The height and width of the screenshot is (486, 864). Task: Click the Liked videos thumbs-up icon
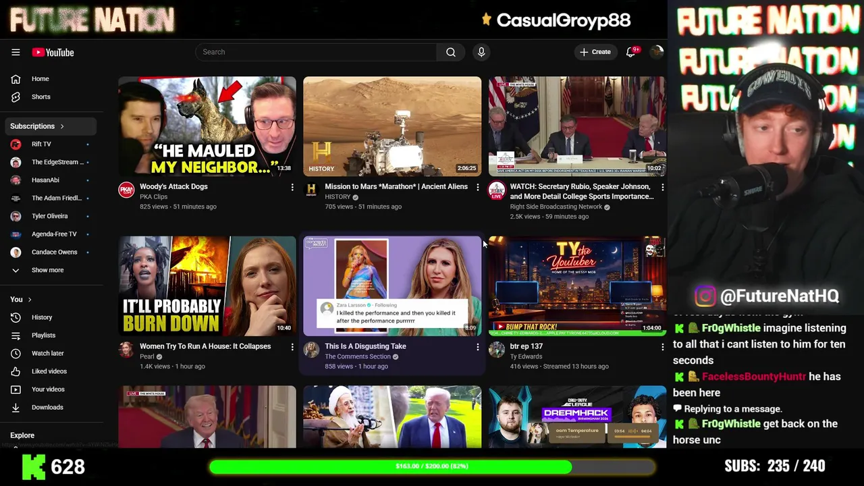(x=16, y=371)
